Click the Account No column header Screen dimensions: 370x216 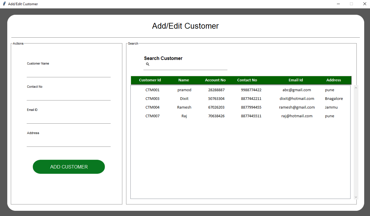click(215, 80)
